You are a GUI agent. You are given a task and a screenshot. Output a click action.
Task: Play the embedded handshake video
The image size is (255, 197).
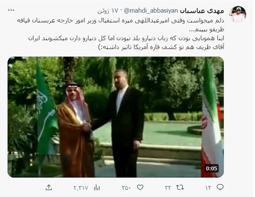(x=116, y=117)
